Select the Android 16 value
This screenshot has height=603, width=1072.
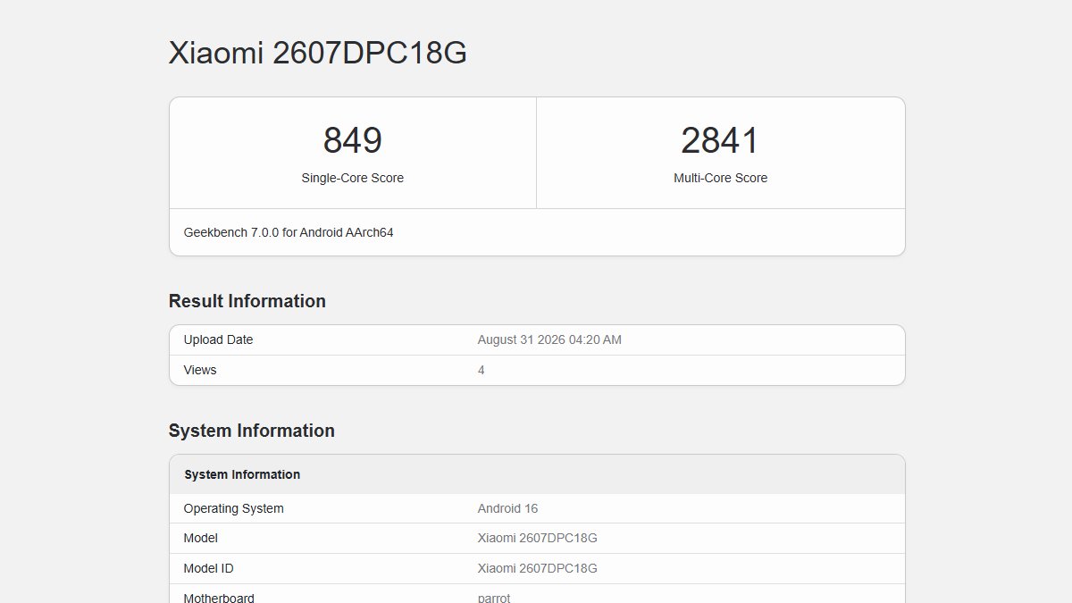tap(507, 508)
